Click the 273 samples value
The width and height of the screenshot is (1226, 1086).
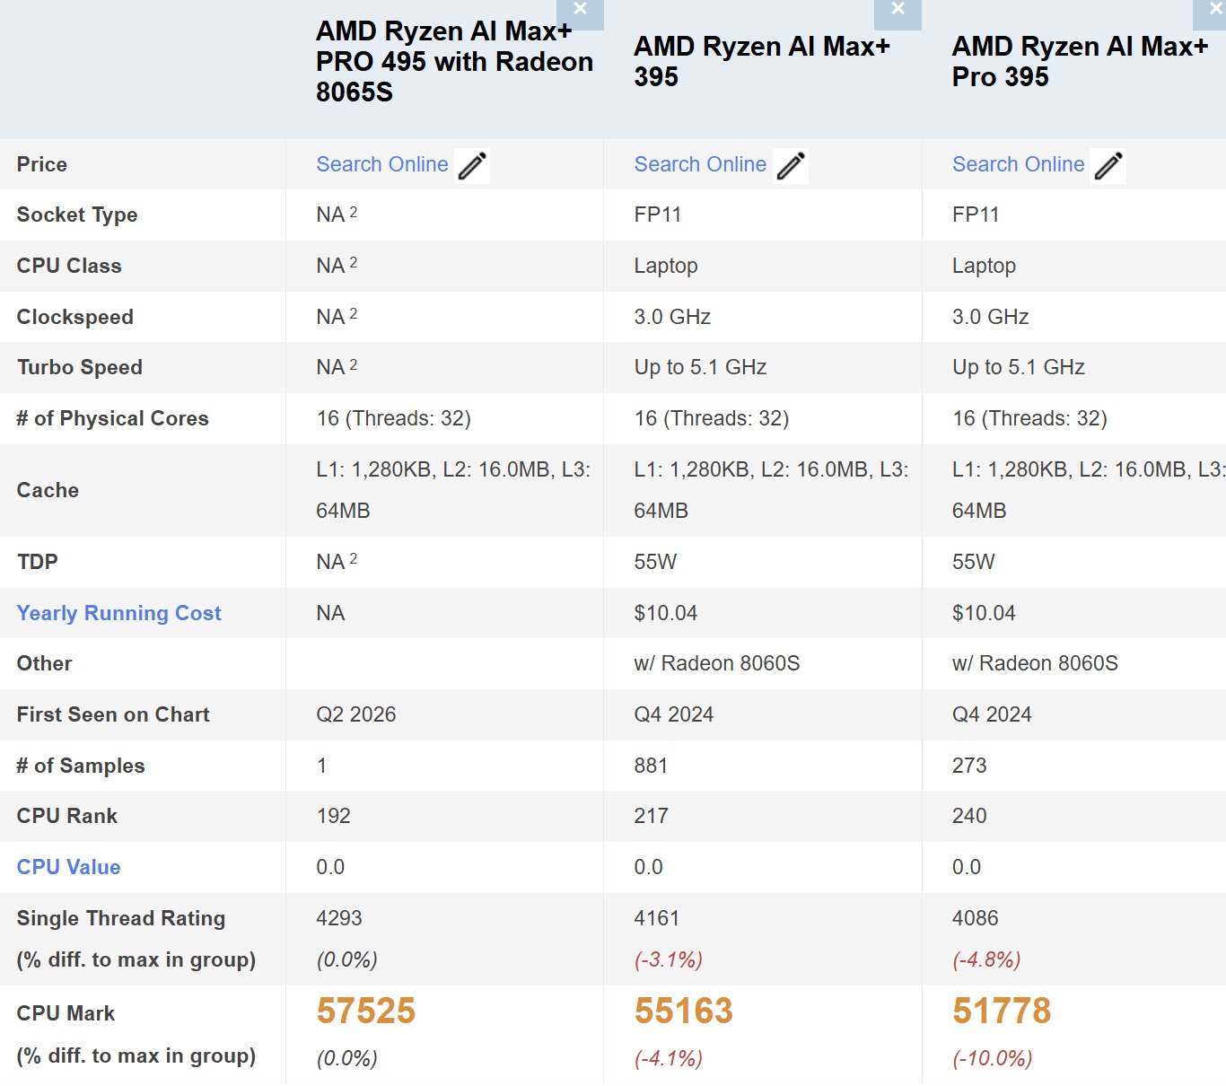click(x=969, y=766)
